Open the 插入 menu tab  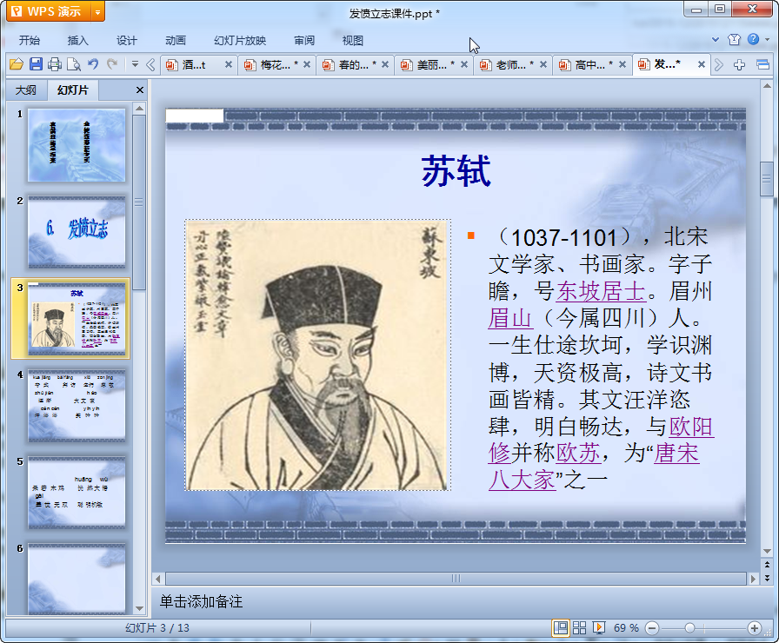point(78,40)
